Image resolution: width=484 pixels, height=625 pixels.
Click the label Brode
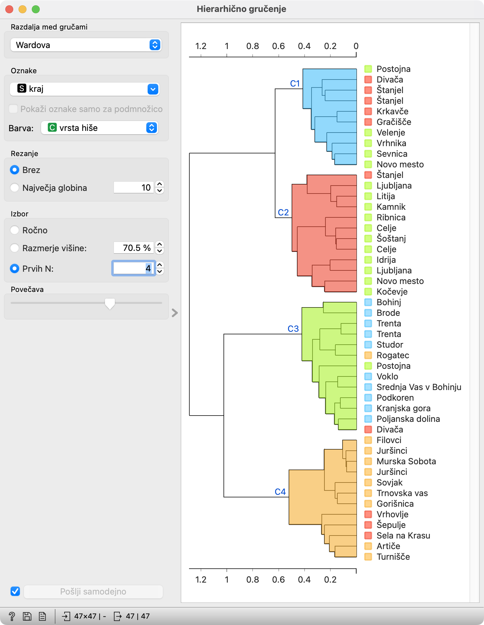tap(388, 313)
